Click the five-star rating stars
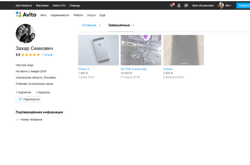 click(30, 55)
